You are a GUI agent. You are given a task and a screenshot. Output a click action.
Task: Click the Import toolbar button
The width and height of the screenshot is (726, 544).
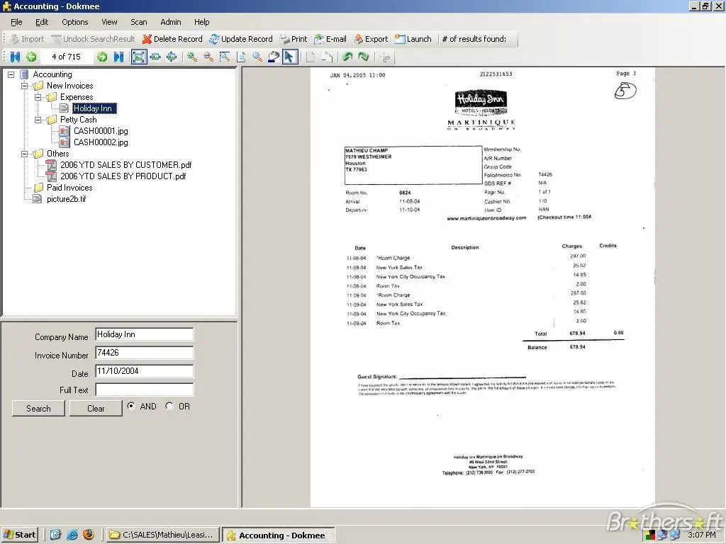point(28,40)
